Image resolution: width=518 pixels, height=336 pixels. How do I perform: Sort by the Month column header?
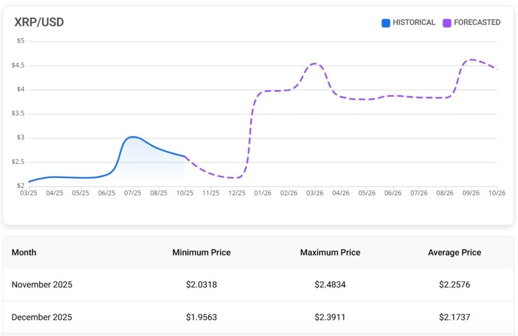pyautogui.click(x=24, y=252)
